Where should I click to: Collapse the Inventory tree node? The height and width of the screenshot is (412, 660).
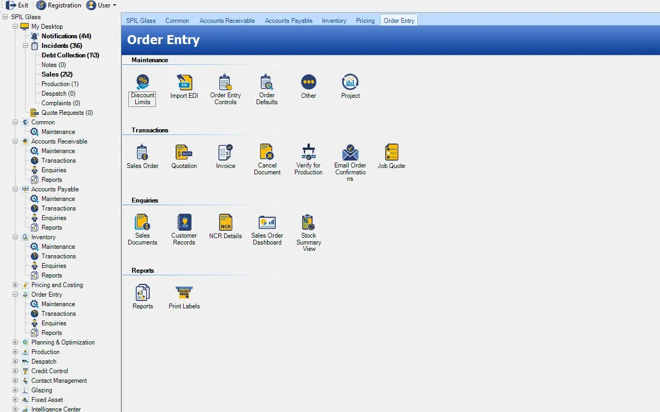click(15, 237)
